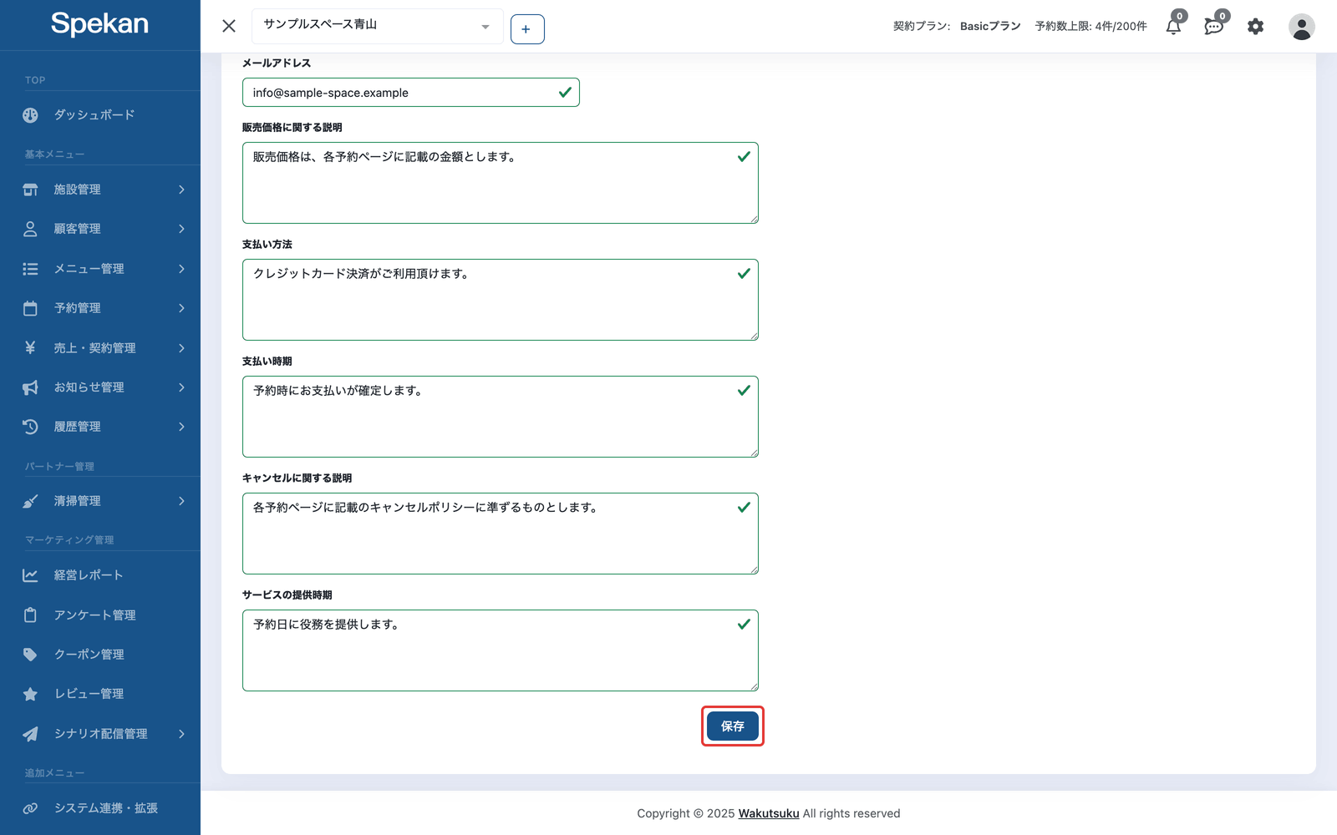Click the 経営レポート chart icon
This screenshot has height=835, width=1337.
pos(30,575)
